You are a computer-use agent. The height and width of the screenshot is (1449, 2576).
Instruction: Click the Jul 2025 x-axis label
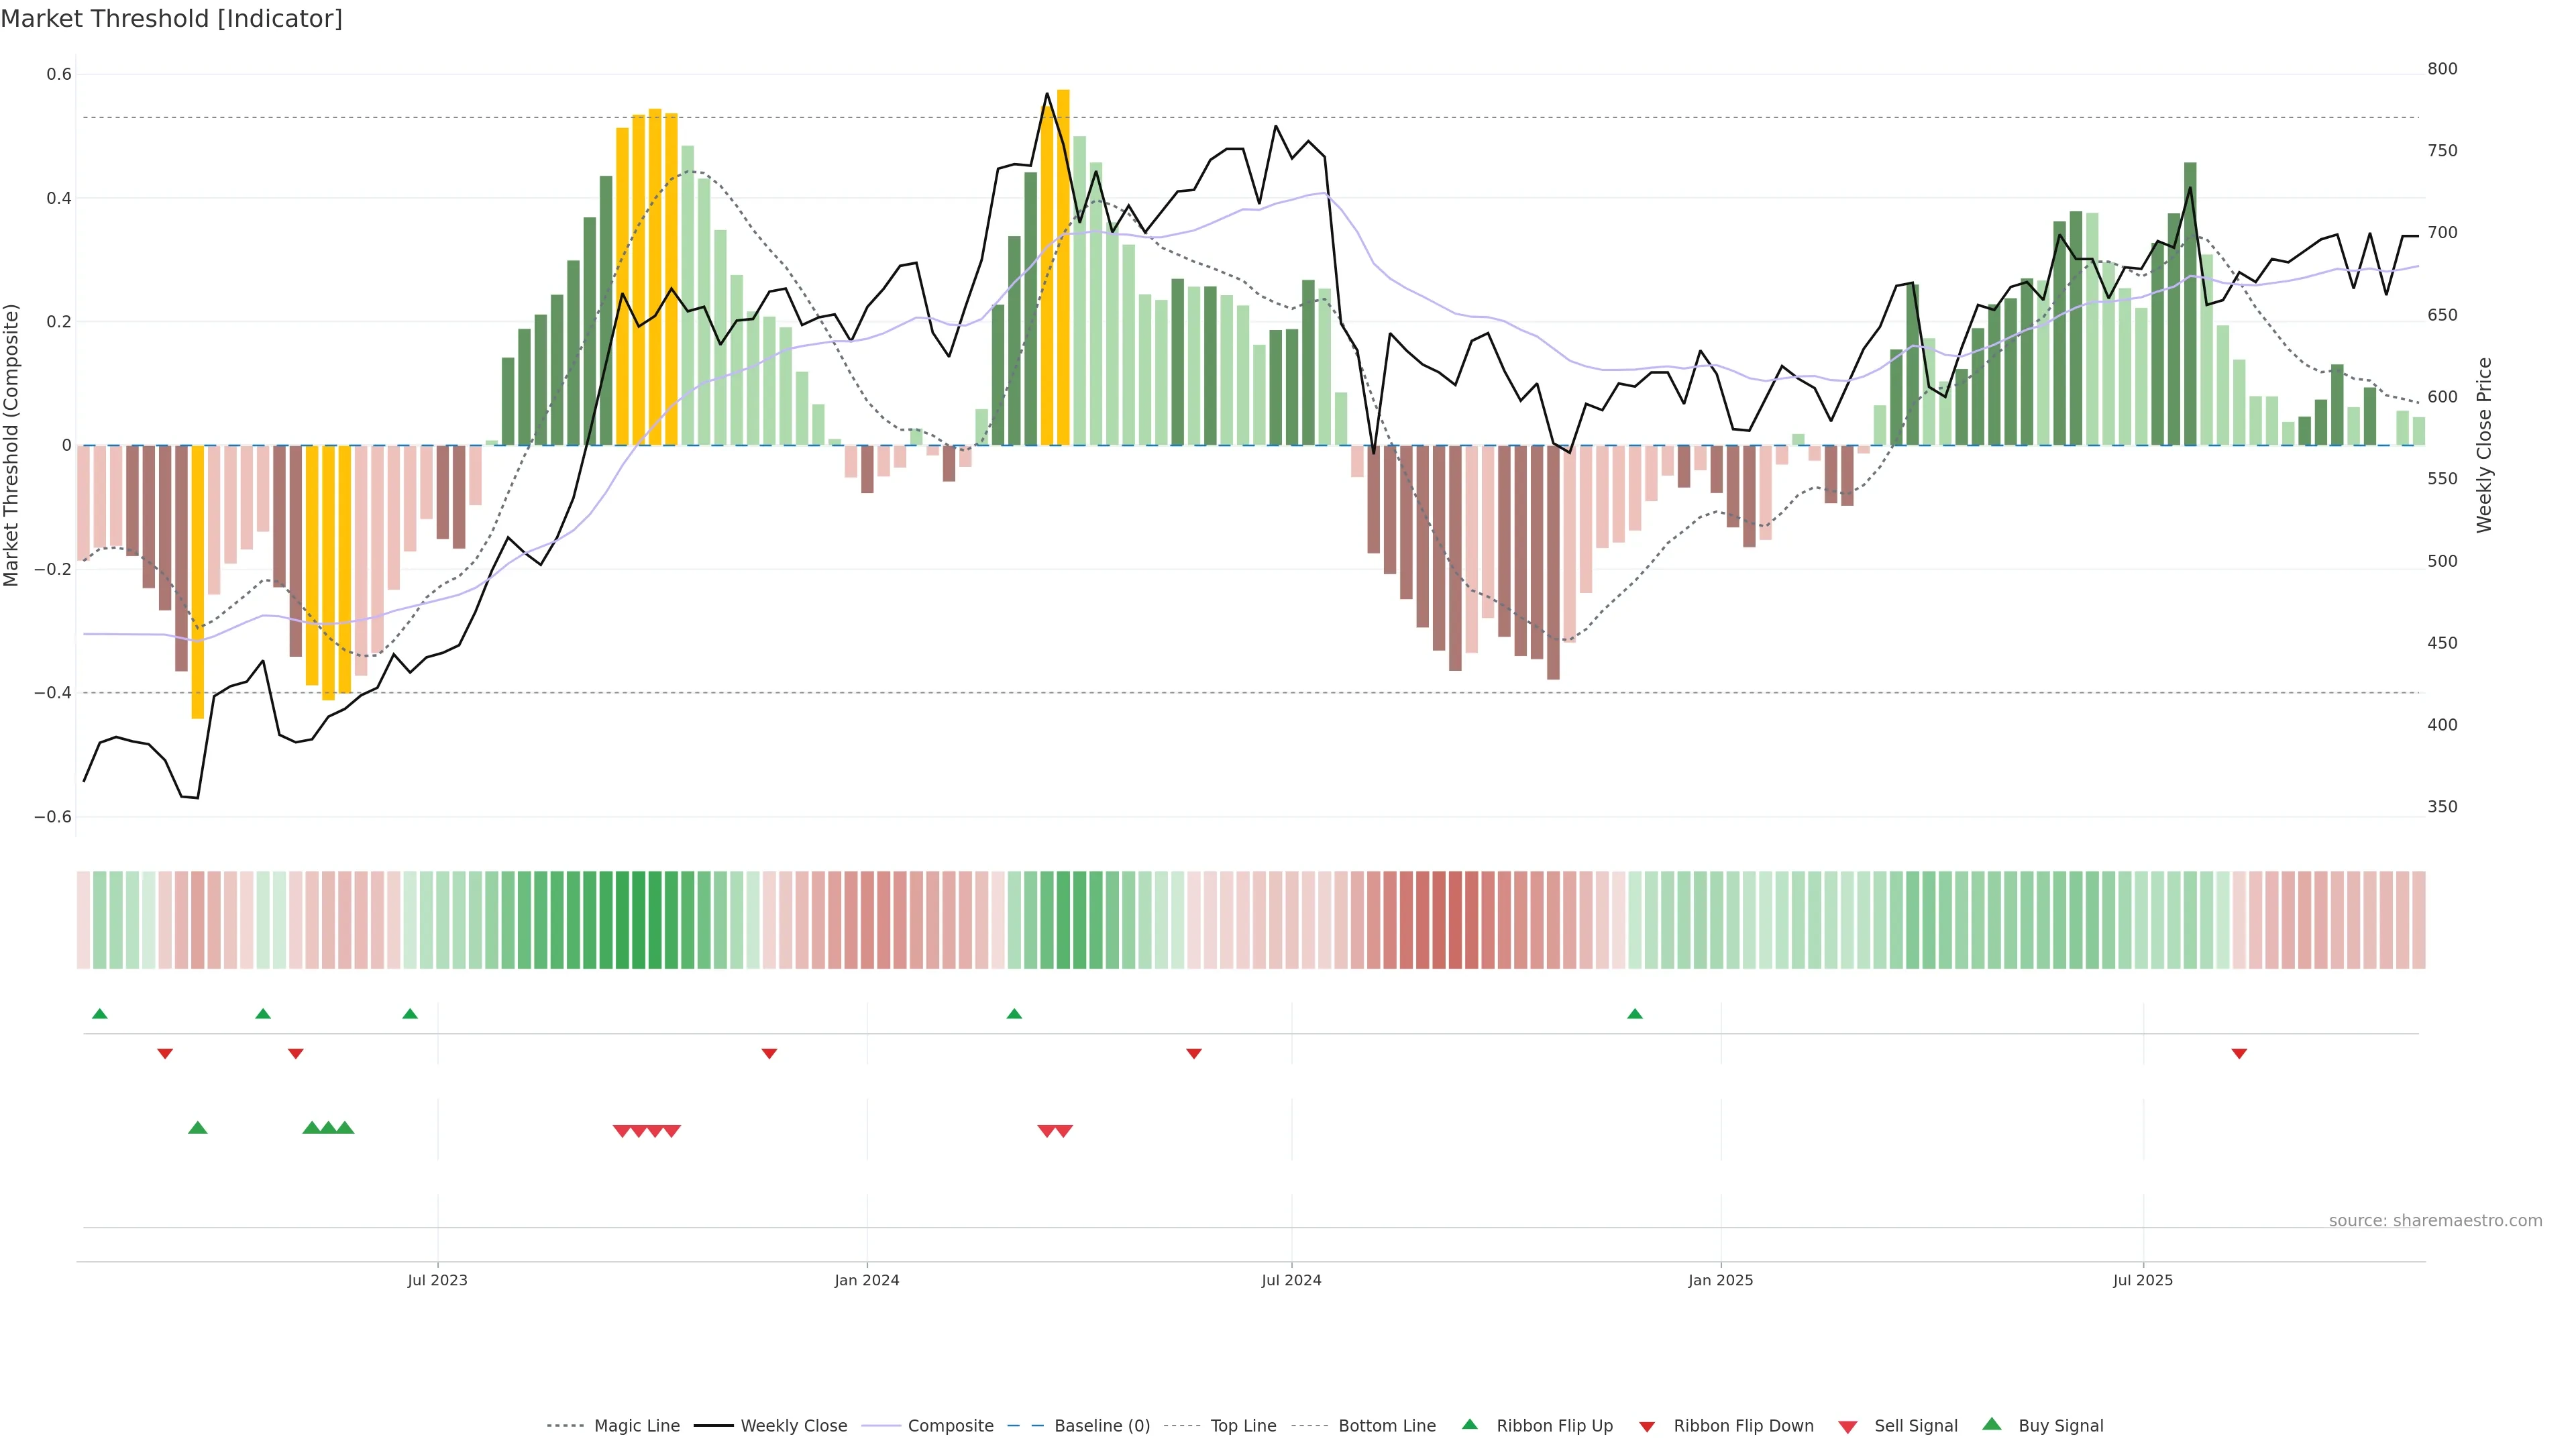pos(2143,1280)
